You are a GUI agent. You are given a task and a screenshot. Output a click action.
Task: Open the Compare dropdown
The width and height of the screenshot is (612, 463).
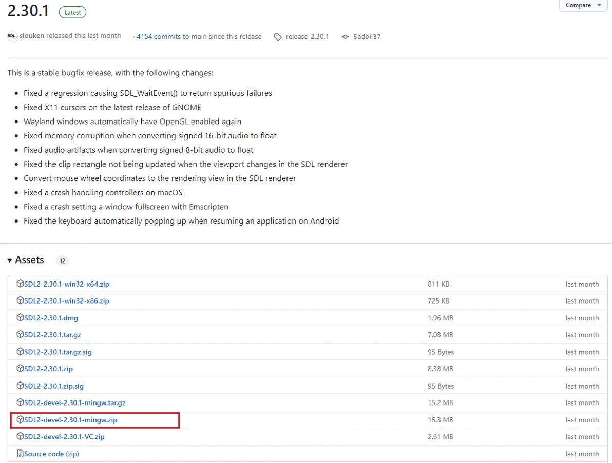pos(583,5)
